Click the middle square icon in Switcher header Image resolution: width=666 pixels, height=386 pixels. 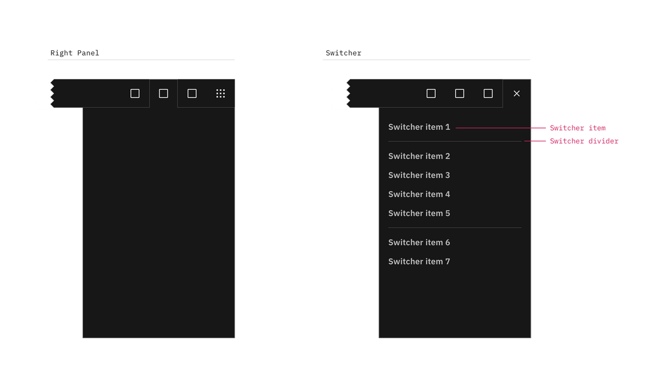point(460,93)
